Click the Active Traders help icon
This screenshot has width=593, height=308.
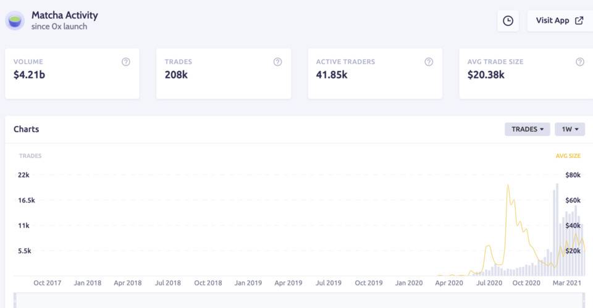pyautogui.click(x=429, y=62)
